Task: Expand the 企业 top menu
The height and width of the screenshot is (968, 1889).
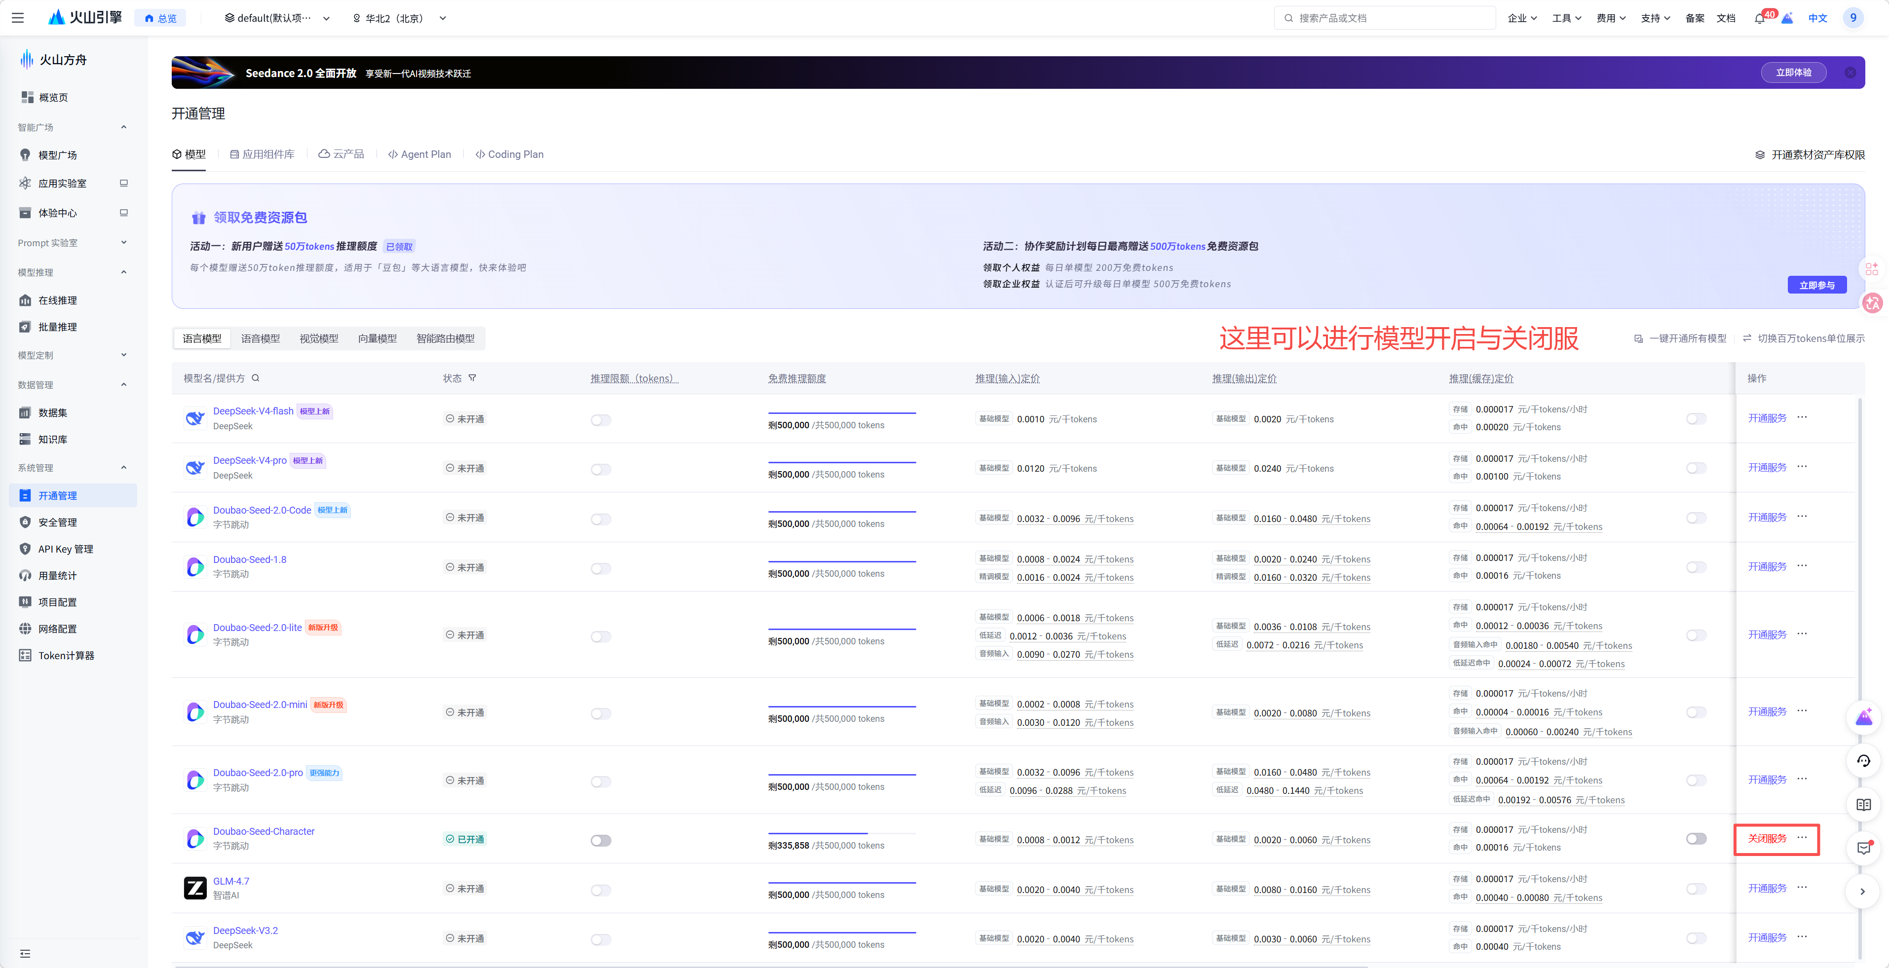Action: [1522, 18]
